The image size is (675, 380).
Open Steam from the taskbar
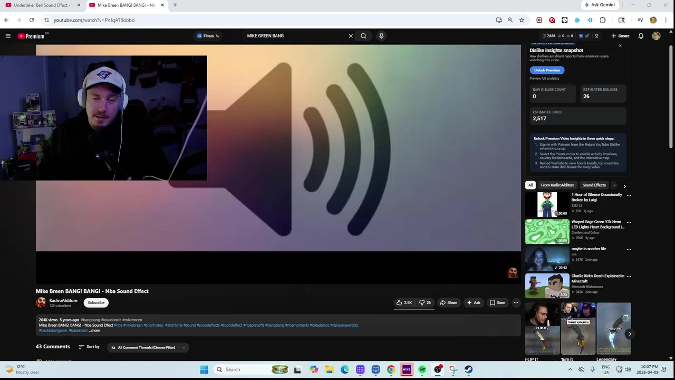(468, 369)
